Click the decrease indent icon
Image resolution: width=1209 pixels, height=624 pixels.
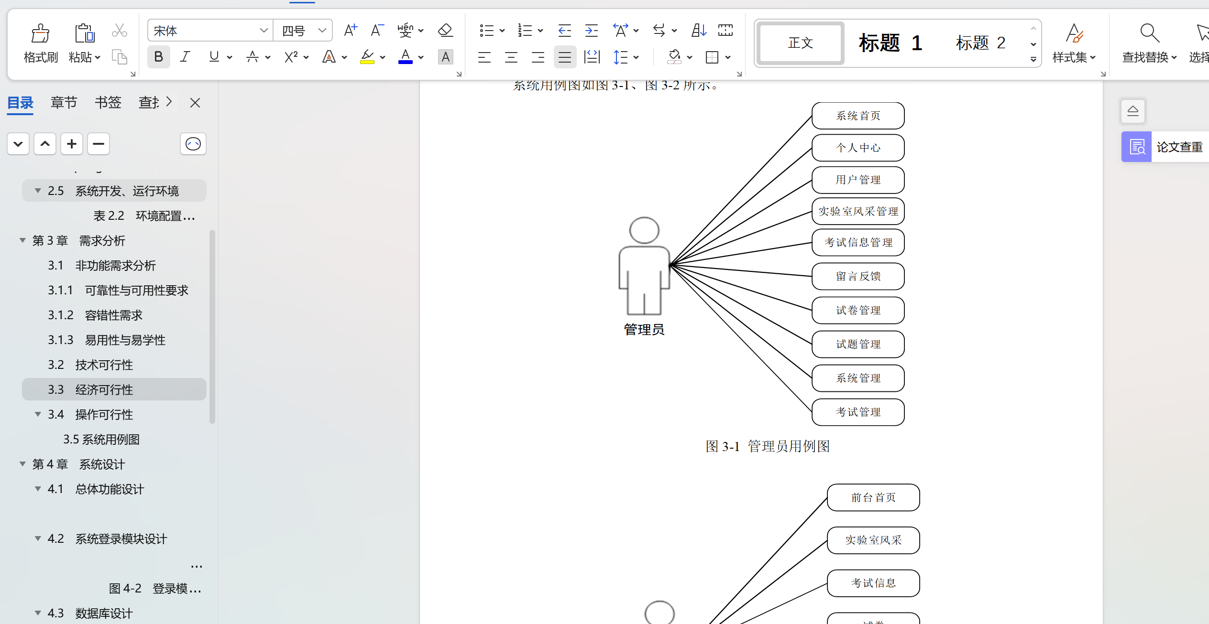[564, 31]
